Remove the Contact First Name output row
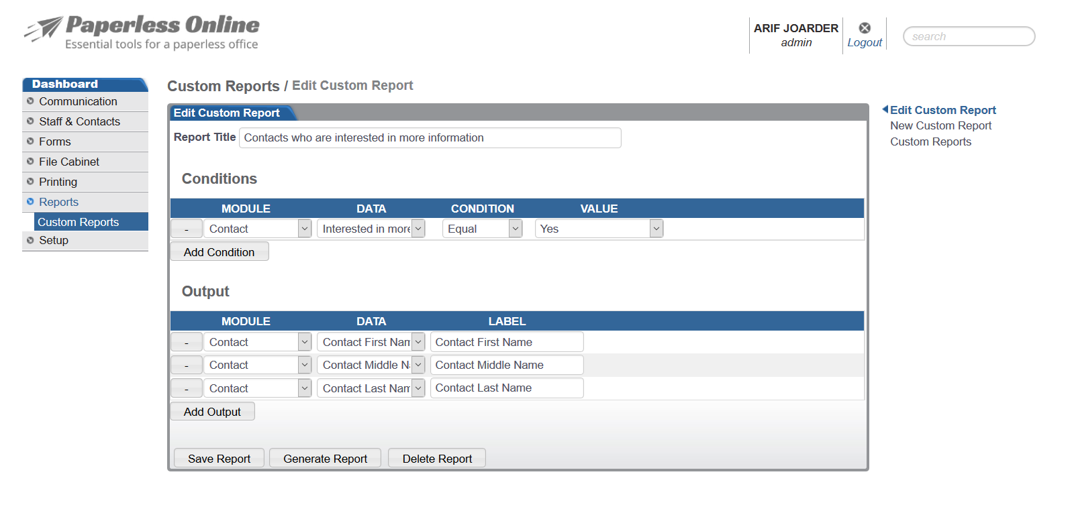The height and width of the screenshot is (513, 1072). tap(187, 342)
